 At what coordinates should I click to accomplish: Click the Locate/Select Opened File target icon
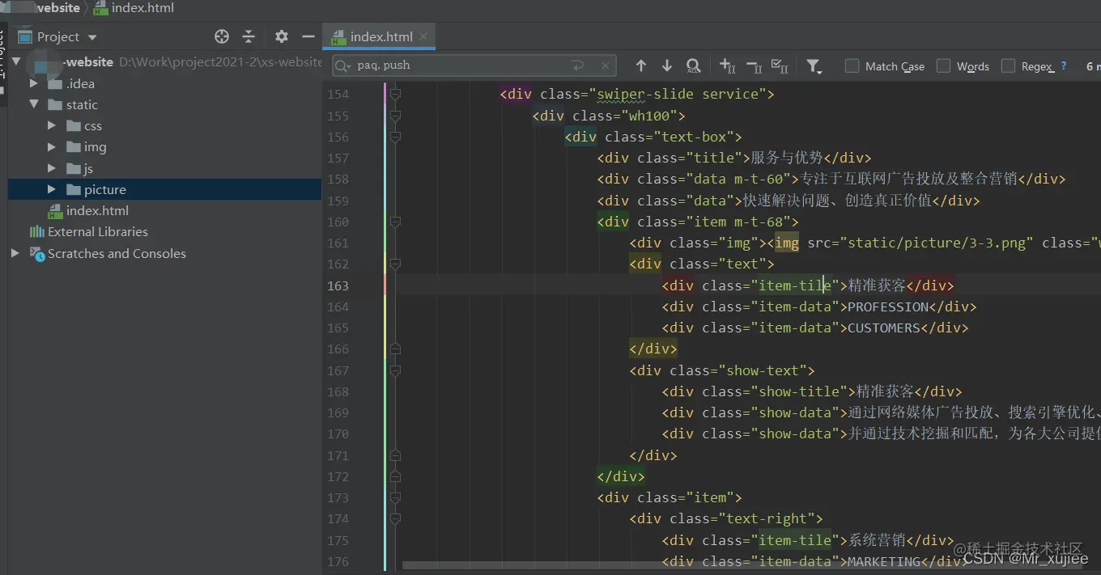(x=222, y=36)
